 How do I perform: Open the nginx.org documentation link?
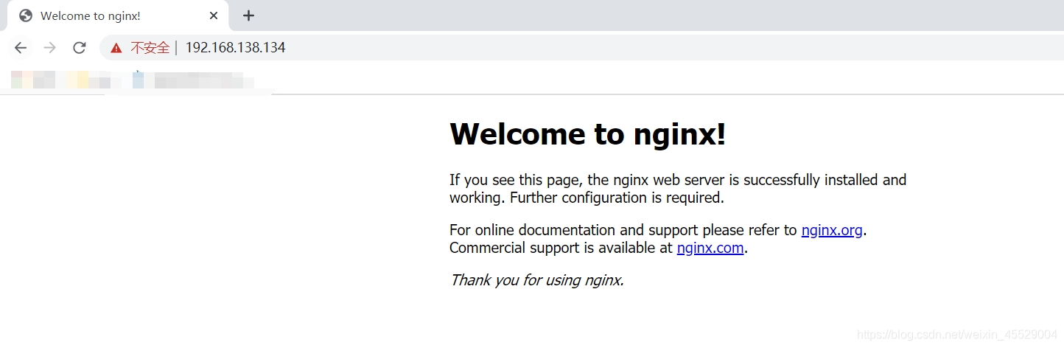(x=832, y=230)
